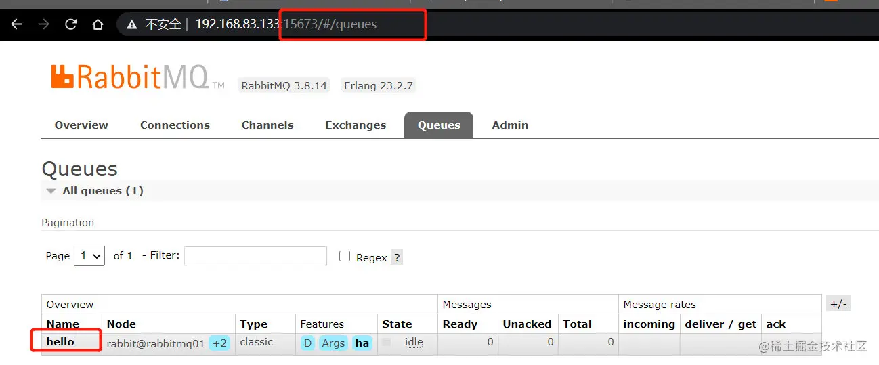Click the ha policy badge
879x365 pixels.
(x=362, y=343)
